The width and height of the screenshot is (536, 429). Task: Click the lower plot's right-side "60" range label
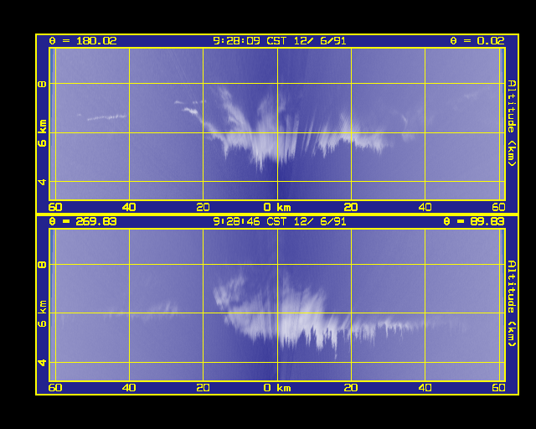499,388
